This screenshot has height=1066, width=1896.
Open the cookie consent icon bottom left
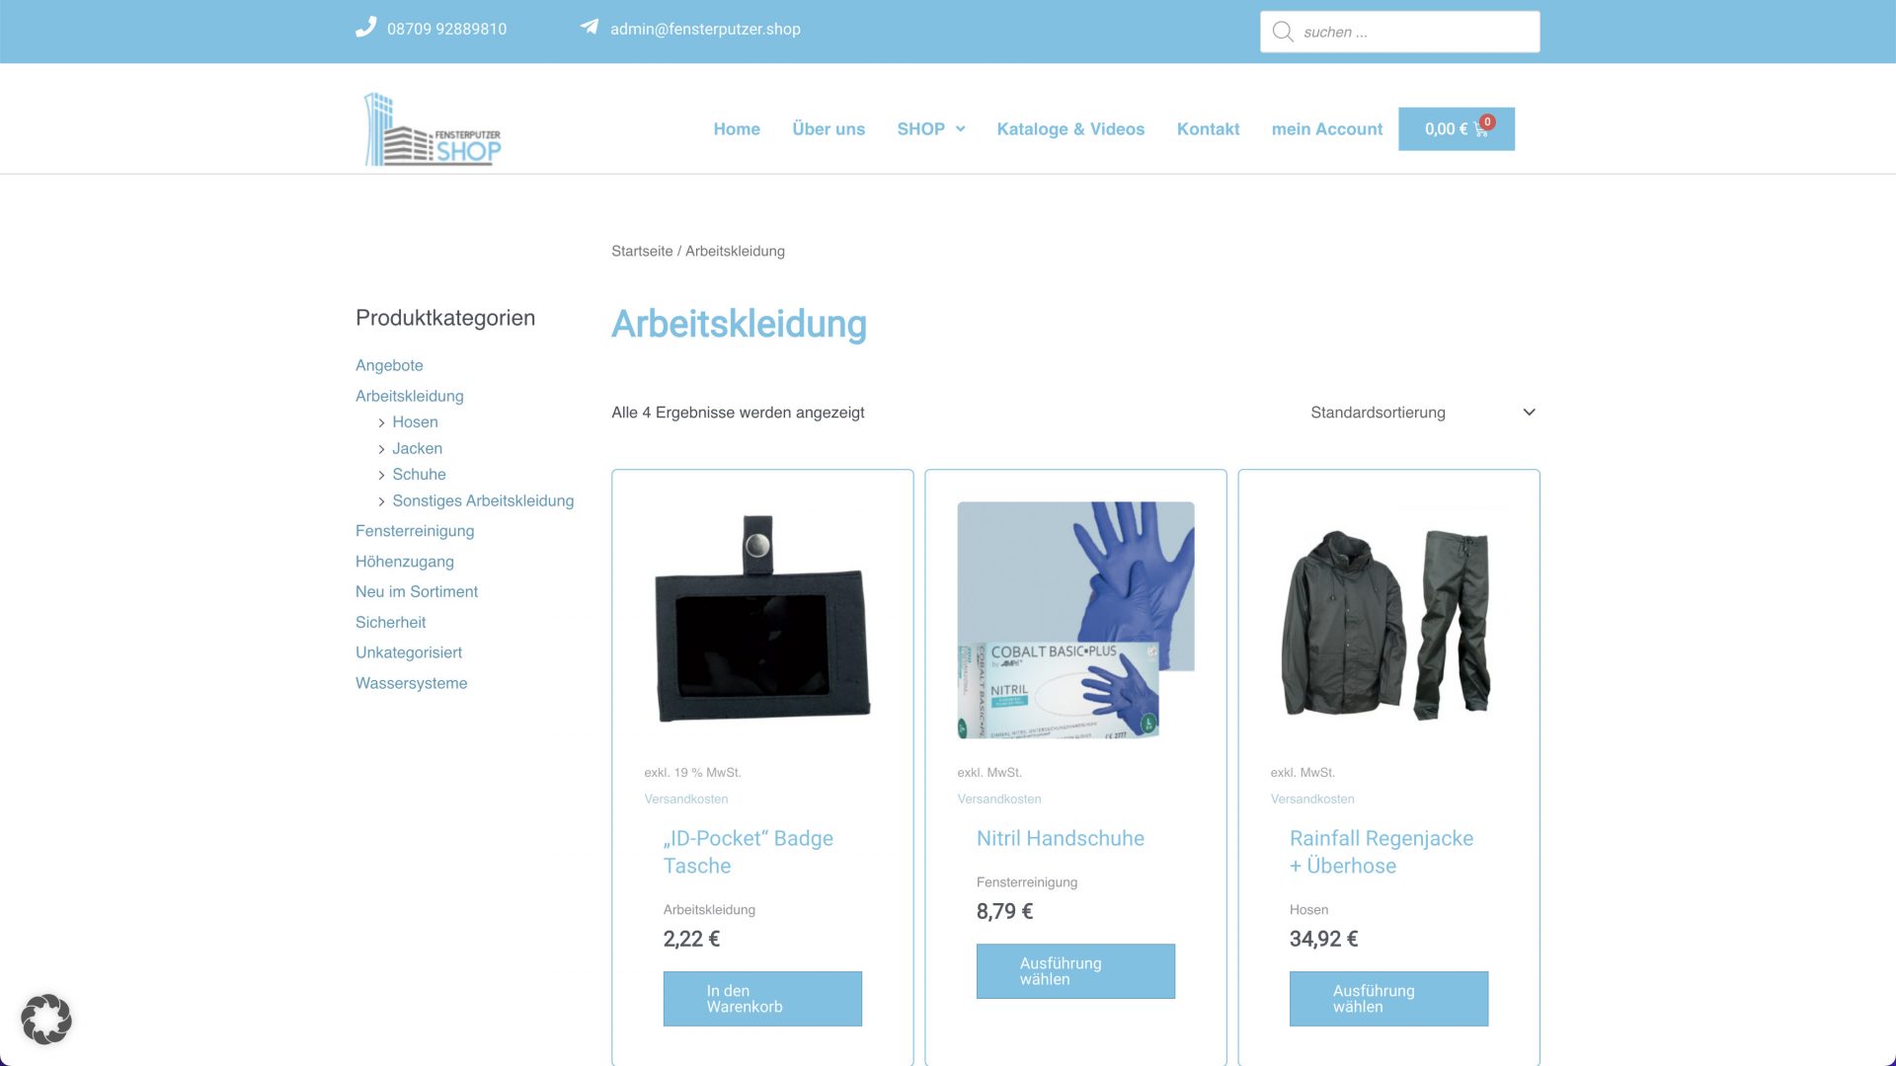[x=46, y=1019]
